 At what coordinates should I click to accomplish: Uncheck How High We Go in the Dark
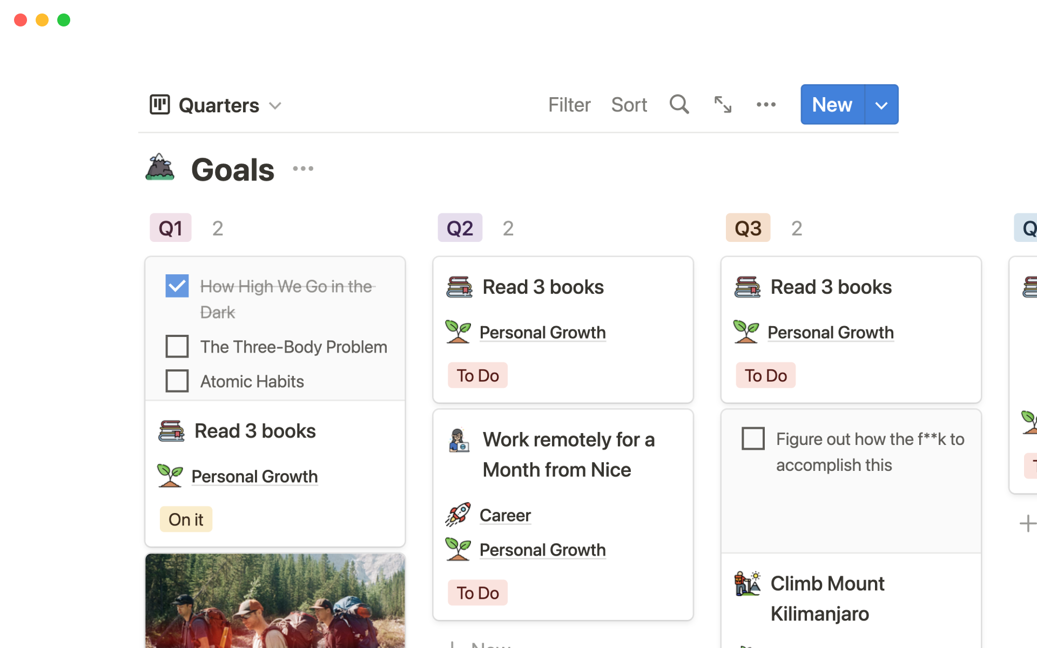(x=177, y=286)
